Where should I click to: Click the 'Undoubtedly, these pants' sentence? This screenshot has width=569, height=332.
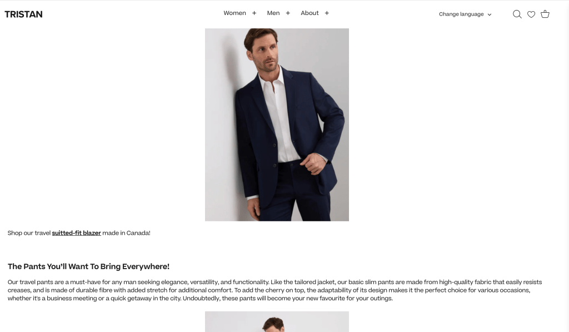click(288, 298)
